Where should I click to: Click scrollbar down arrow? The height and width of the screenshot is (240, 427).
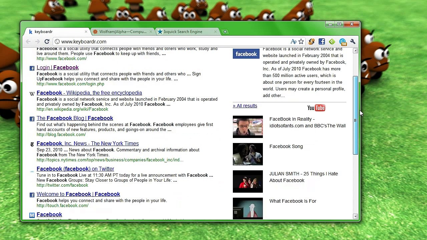tap(355, 217)
